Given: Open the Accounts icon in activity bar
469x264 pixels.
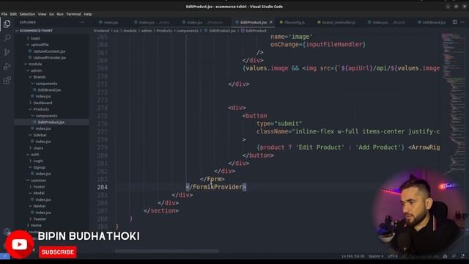Looking at the screenshot, I should pyautogui.click(x=7, y=232).
